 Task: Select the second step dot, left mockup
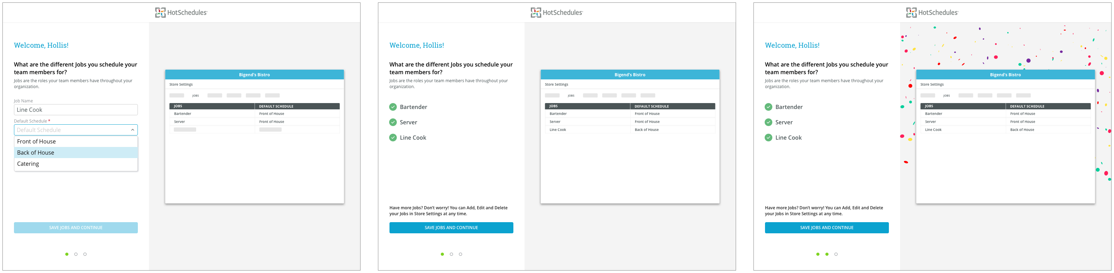coord(76,254)
